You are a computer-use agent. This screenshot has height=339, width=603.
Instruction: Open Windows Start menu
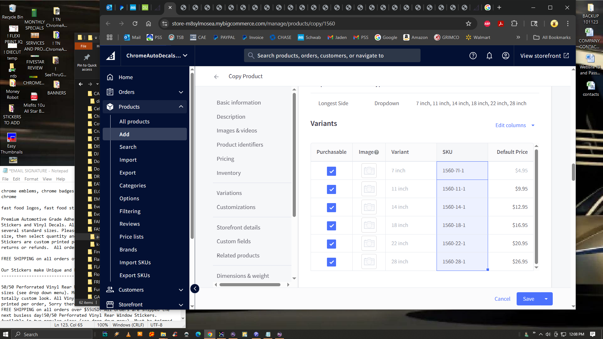[x=5, y=334]
